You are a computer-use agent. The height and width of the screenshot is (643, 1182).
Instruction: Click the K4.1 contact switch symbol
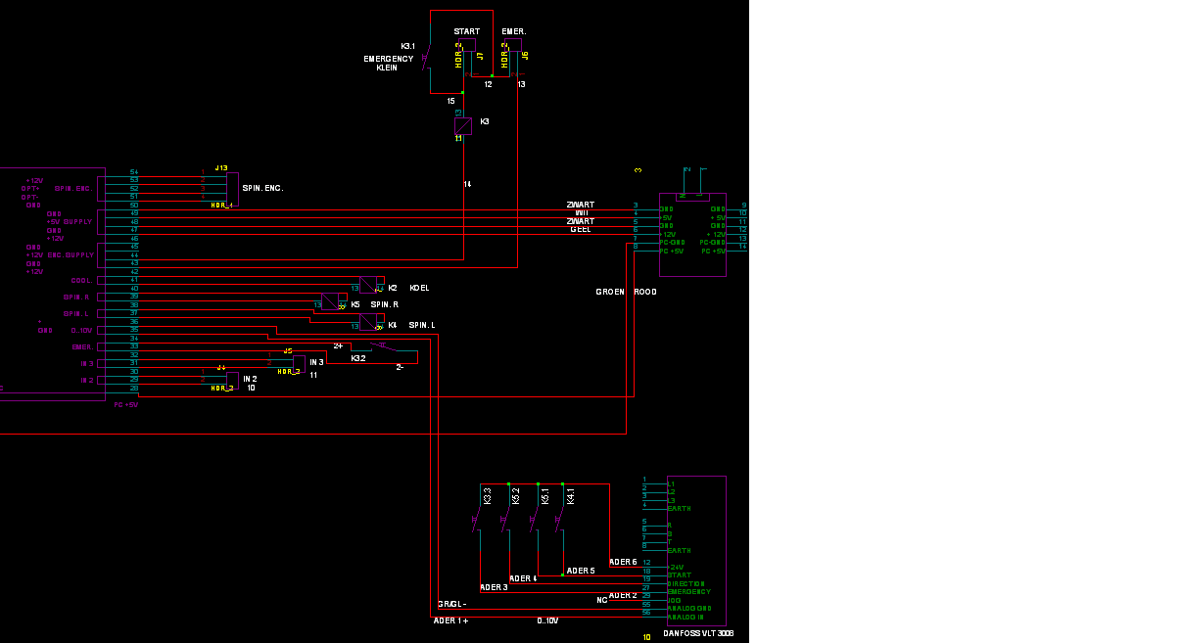coord(560,519)
